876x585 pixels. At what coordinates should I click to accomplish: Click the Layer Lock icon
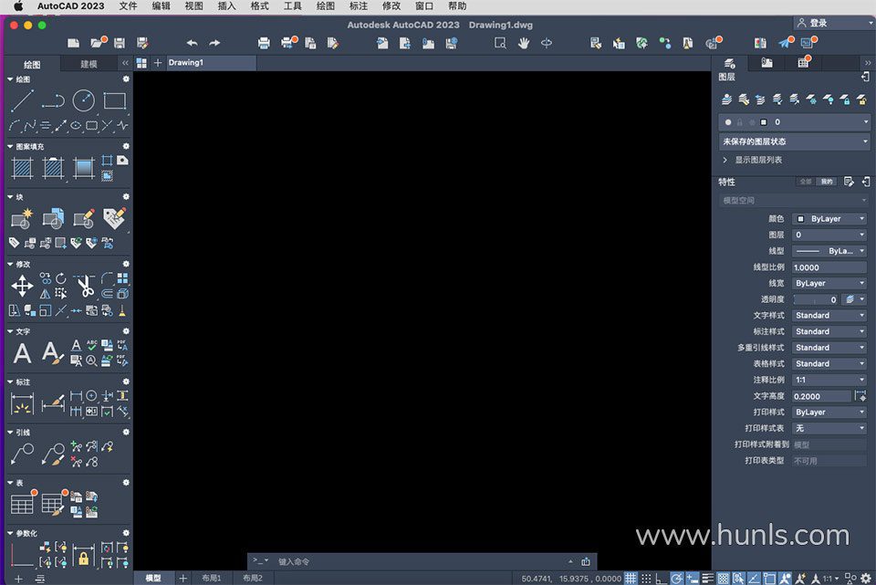click(845, 99)
